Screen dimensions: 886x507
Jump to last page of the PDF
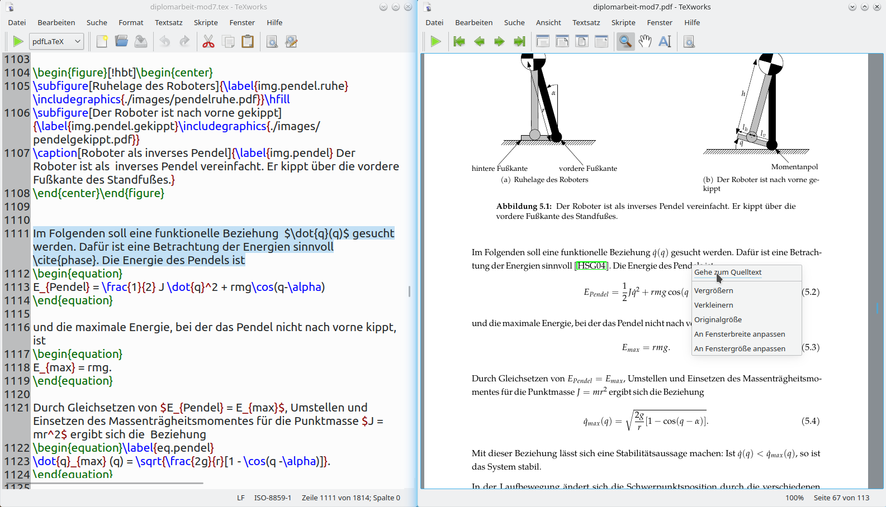(x=519, y=41)
